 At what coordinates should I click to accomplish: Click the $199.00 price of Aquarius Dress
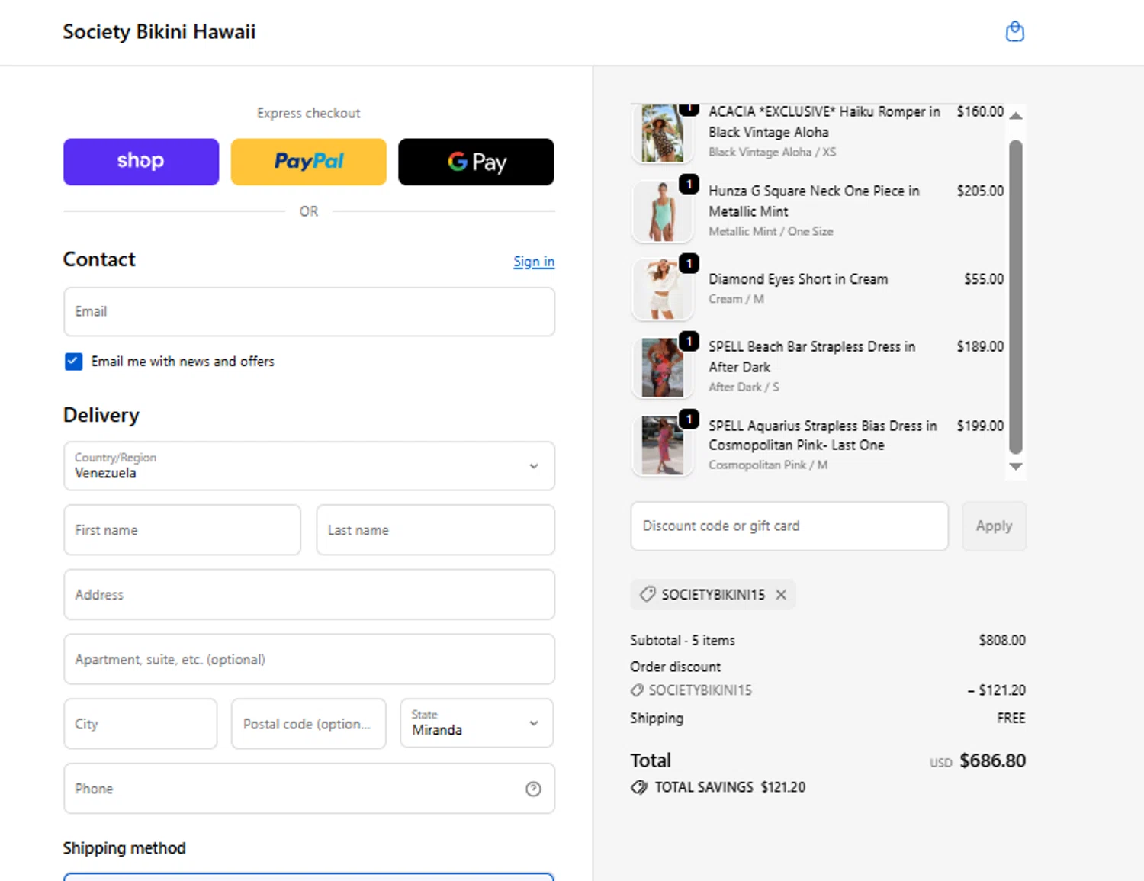click(980, 426)
